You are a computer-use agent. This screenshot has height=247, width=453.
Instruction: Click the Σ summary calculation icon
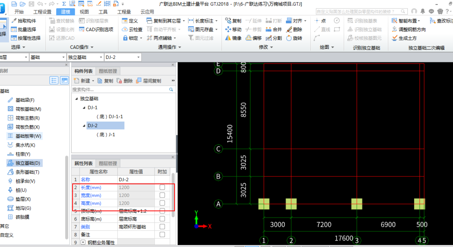click(64, 4)
